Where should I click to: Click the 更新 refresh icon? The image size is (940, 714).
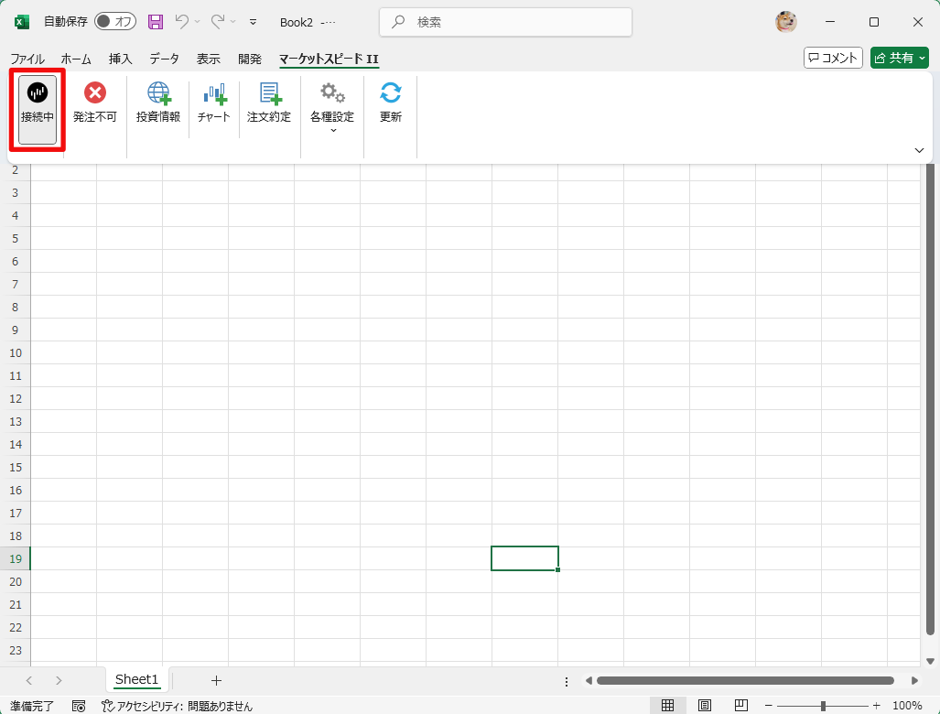[391, 93]
